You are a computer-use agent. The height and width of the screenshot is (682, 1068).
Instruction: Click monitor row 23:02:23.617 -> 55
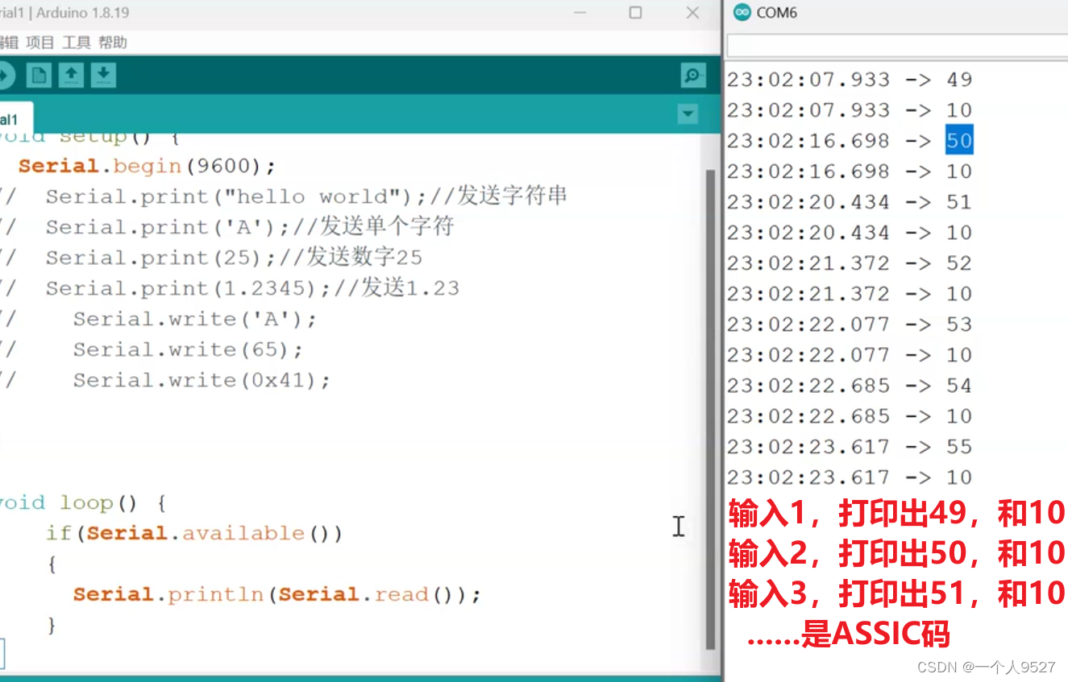tap(850, 447)
